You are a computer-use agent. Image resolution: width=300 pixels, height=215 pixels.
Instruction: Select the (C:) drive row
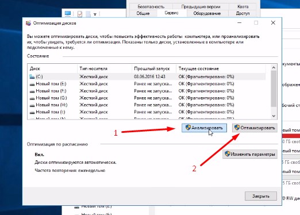(147, 76)
